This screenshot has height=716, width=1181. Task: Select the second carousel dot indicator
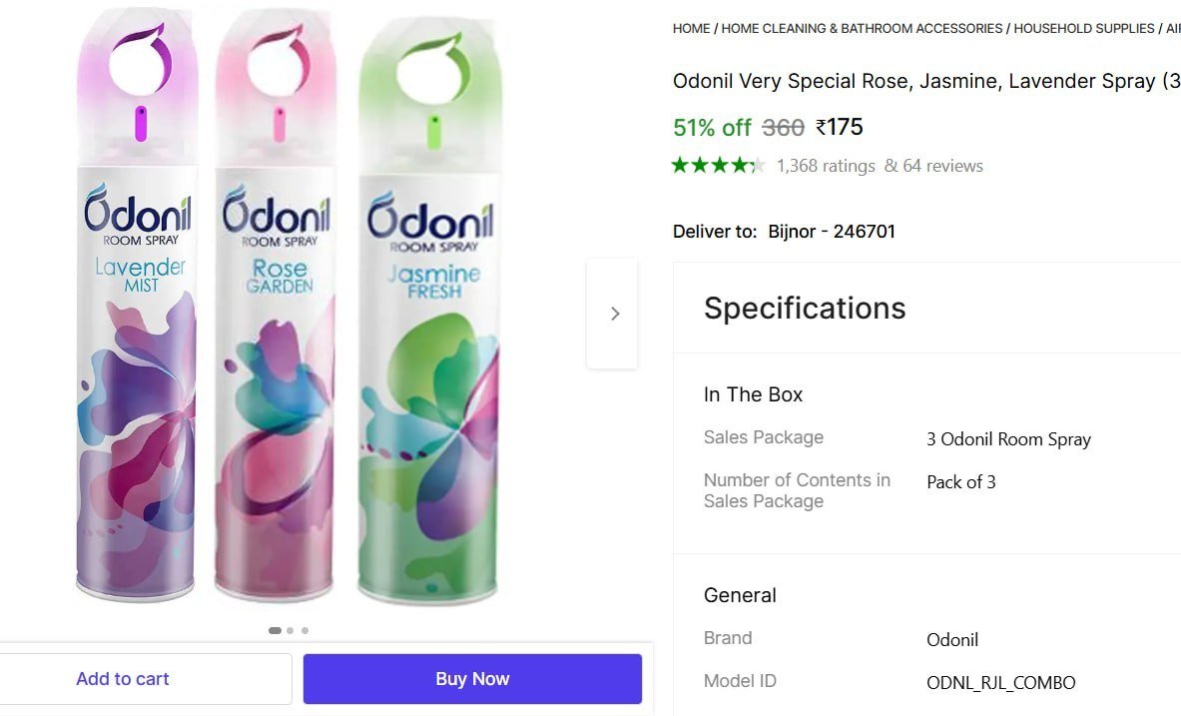290,630
